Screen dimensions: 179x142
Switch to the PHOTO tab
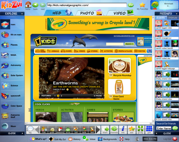coord(89,13)
